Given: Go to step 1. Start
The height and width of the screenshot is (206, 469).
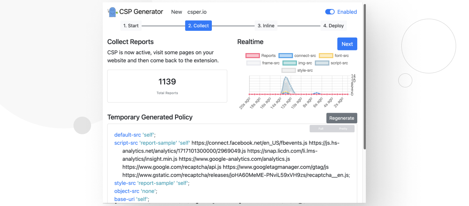Looking at the screenshot, I should click(x=131, y=26).
